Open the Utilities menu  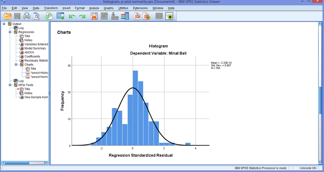pos(123,8)
